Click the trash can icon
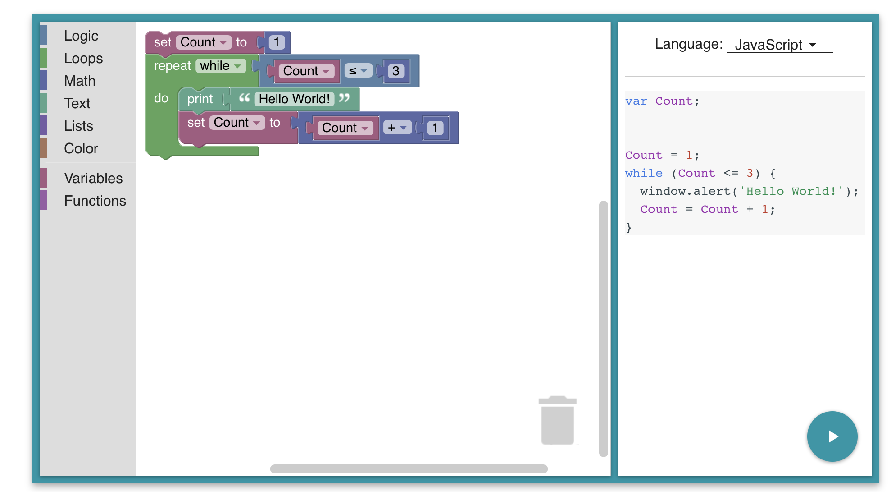 coord(557,420)
